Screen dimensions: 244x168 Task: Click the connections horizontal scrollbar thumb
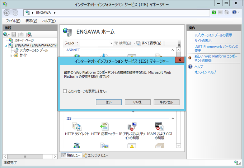pos(25,157)
